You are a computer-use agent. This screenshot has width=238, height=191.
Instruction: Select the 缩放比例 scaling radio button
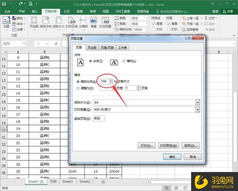78,81
